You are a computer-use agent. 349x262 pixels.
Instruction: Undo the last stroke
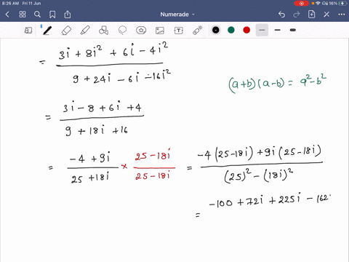(281, 15)
